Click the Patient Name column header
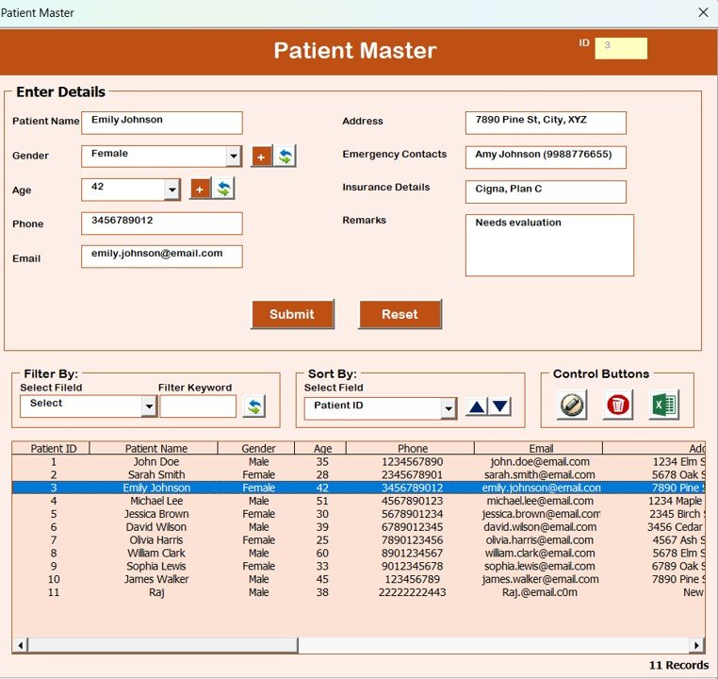 [154, 448]
